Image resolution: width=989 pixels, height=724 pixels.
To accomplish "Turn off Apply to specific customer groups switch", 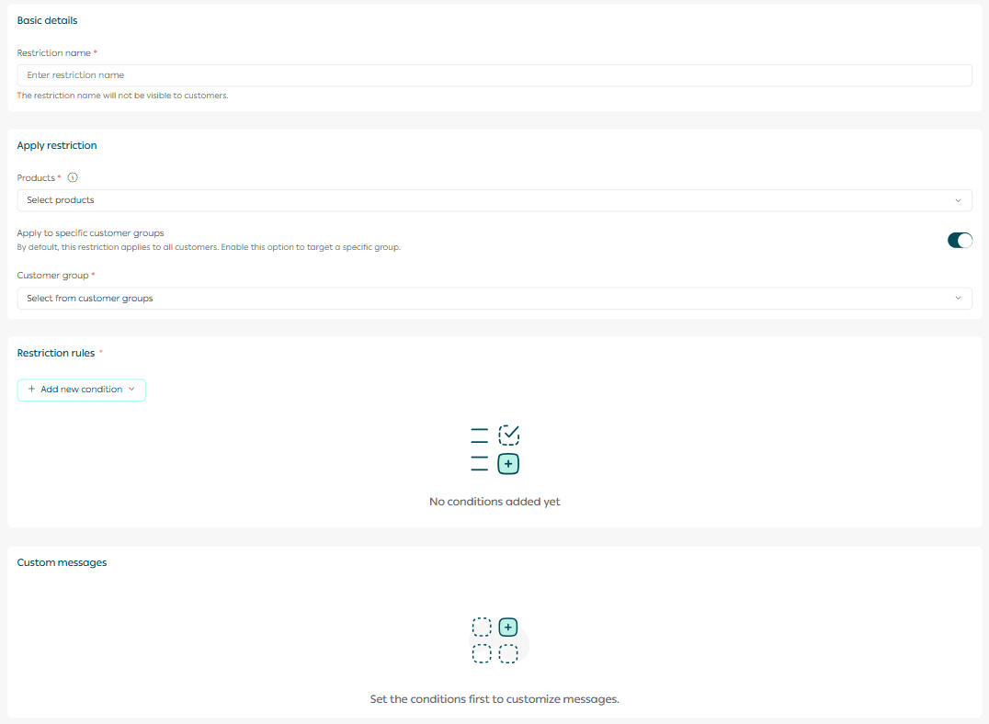I will tap(959, 240).
